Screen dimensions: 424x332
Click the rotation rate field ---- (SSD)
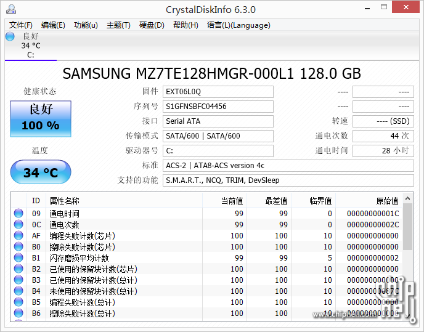(x=383, y=121)
